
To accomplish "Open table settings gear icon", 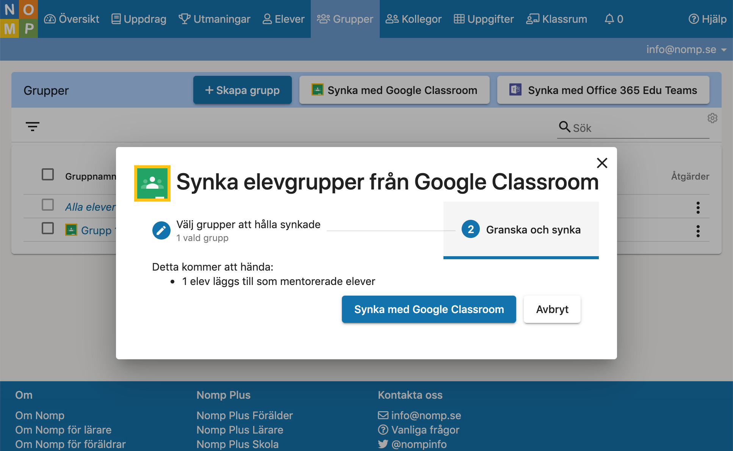I will 713,118.
